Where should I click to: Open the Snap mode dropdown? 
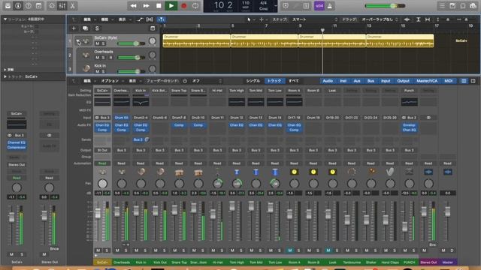click(314, 19)
